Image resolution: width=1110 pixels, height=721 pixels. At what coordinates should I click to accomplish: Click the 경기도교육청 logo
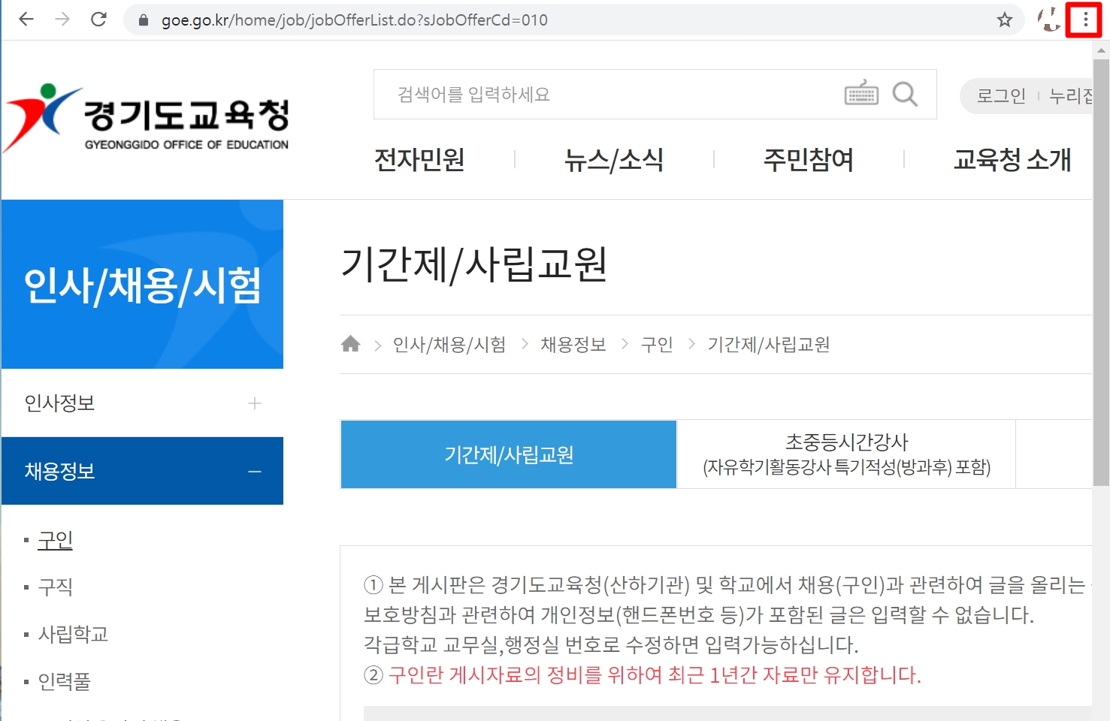[x=147, y=118]
